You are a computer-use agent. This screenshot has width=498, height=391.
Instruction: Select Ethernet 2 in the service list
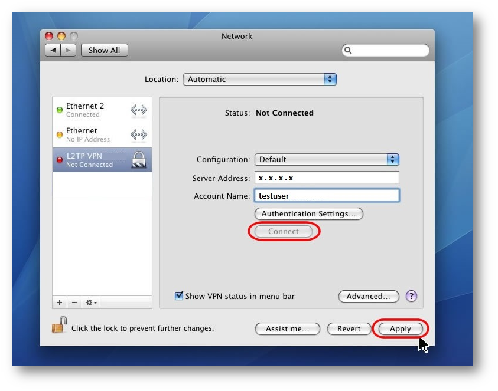point(102,110)
